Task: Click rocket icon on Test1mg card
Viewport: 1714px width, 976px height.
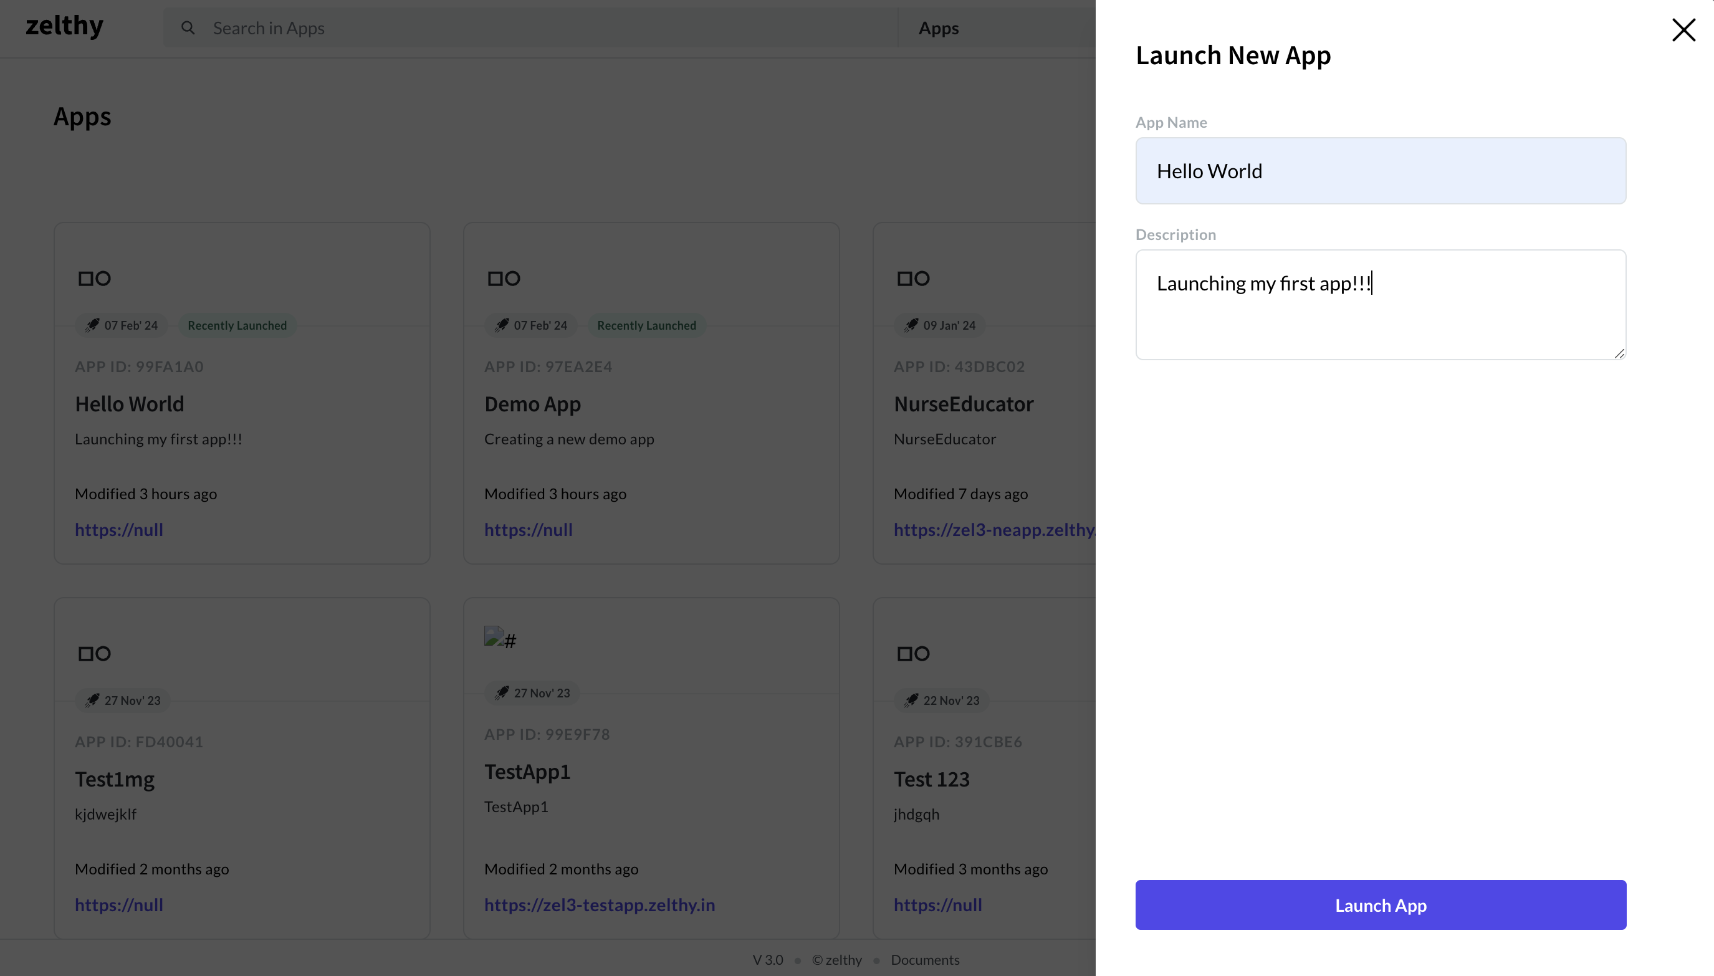Action: pos(92,701)
